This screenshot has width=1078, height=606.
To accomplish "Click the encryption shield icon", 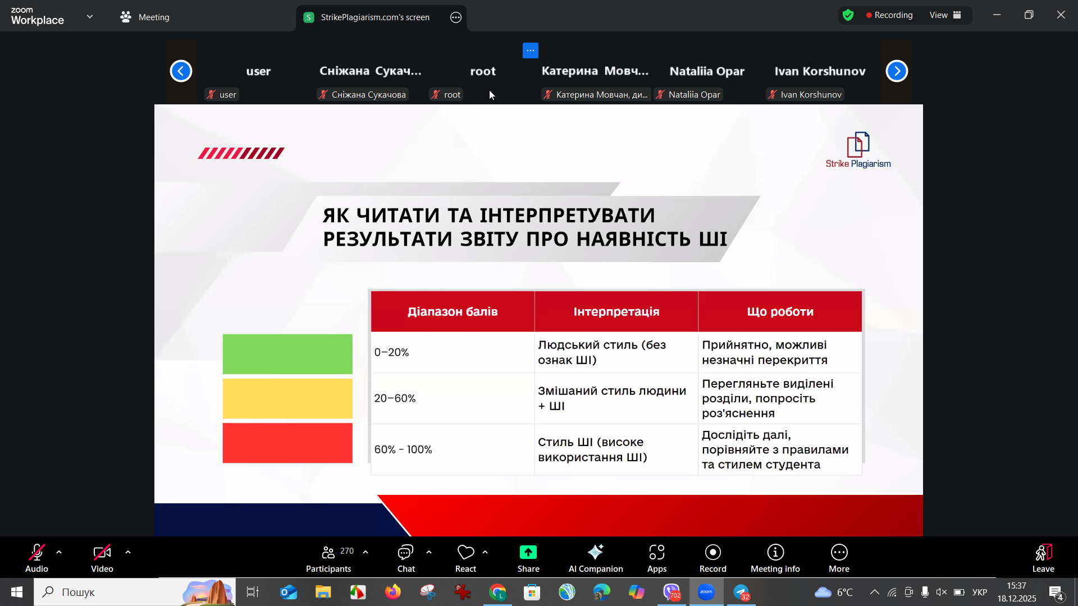I will click(x=848, y=15).
